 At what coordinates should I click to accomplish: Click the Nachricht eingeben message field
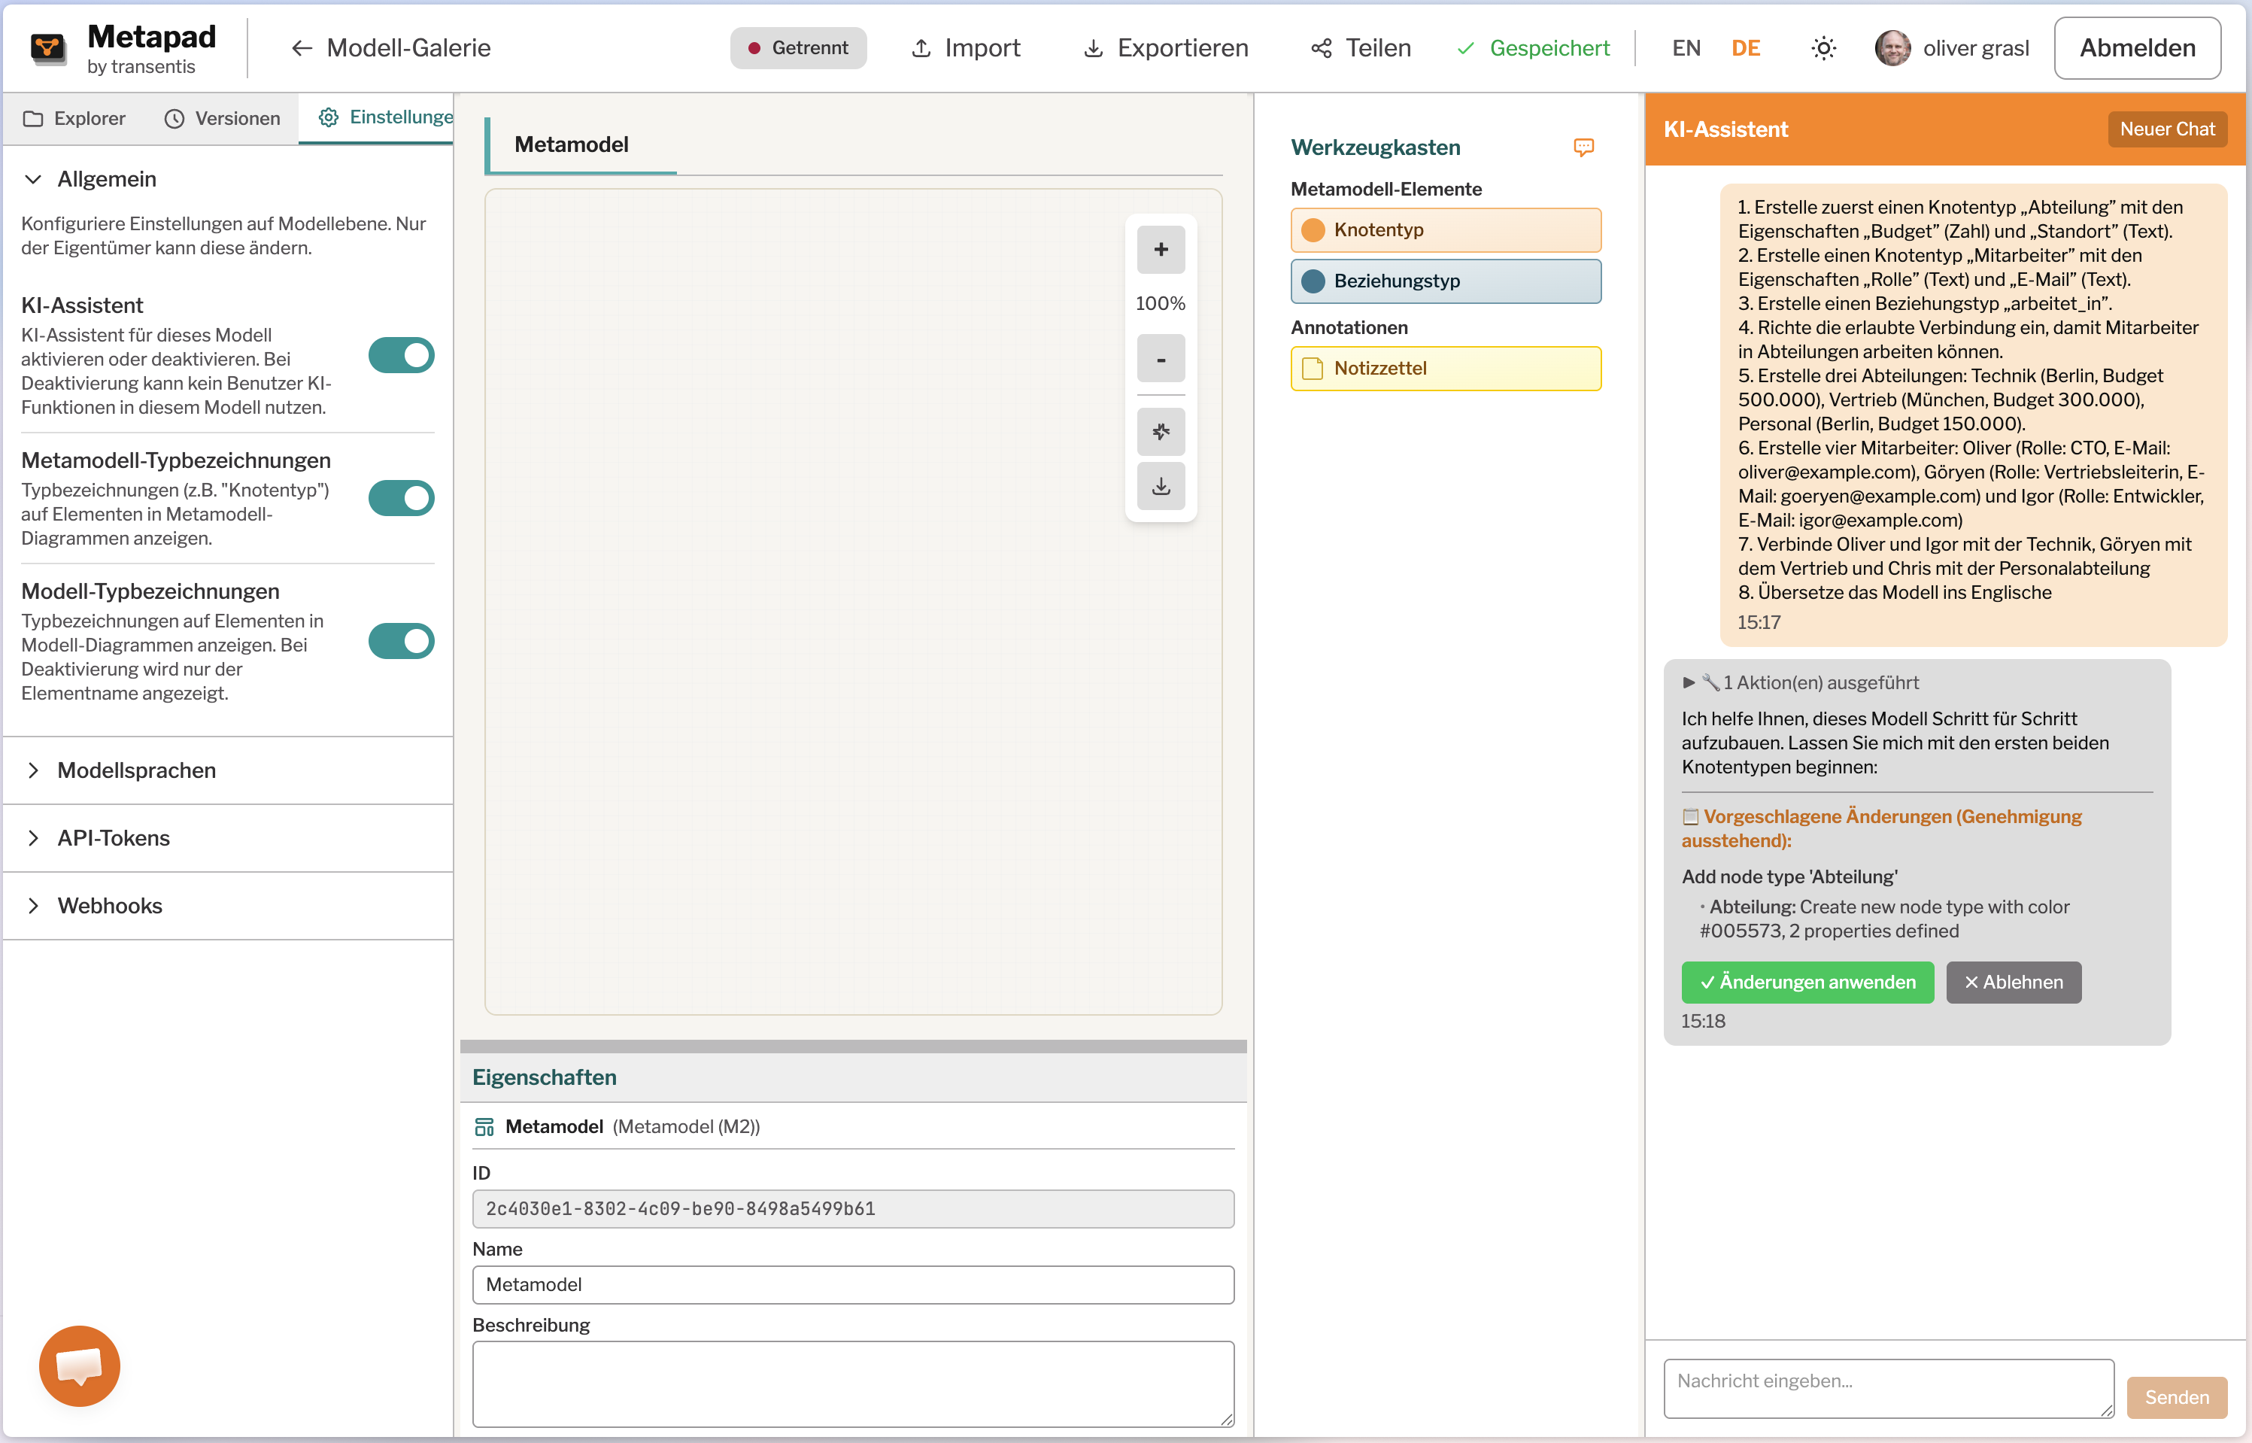pyautogui.click(x=1886, y=1388)
